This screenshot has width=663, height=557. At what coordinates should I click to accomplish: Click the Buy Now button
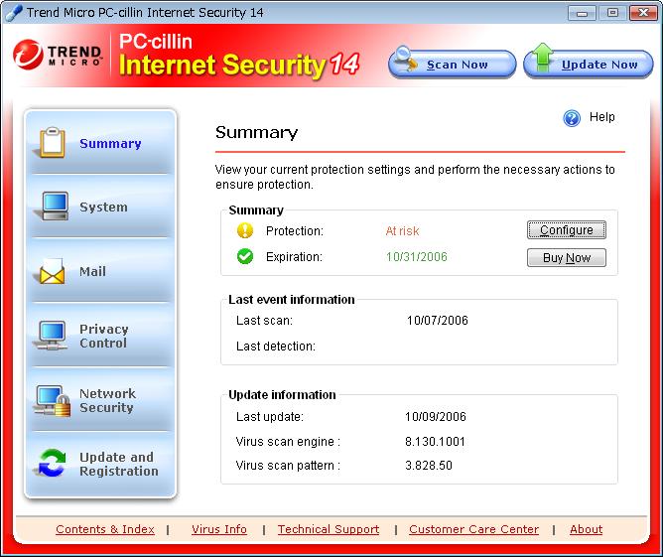coord(566,257)
